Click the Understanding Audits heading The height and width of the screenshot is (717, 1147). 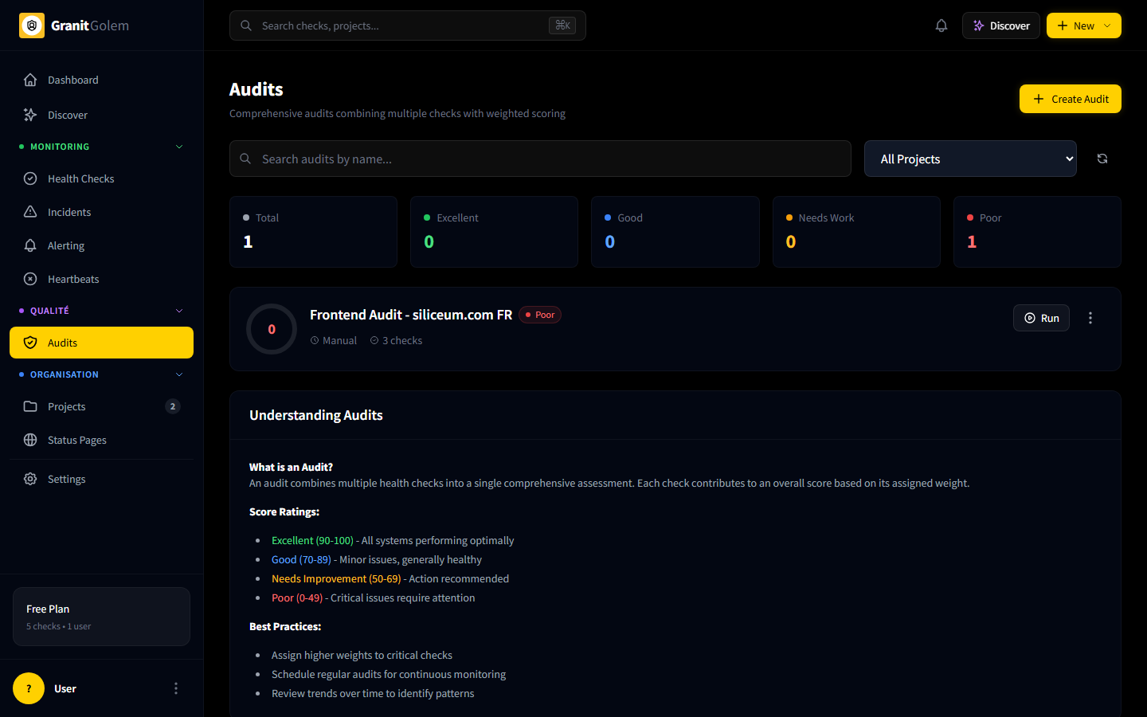[x=316, y=415]
